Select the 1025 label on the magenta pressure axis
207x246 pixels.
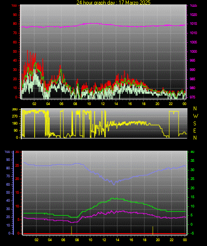tap(194, 6)
